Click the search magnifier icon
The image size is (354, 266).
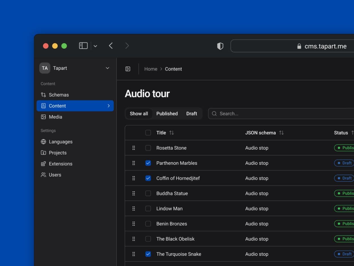pos(214,113)
